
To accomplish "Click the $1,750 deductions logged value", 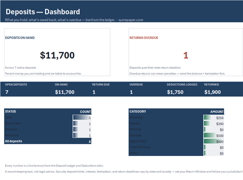I will tap(175, 92).
